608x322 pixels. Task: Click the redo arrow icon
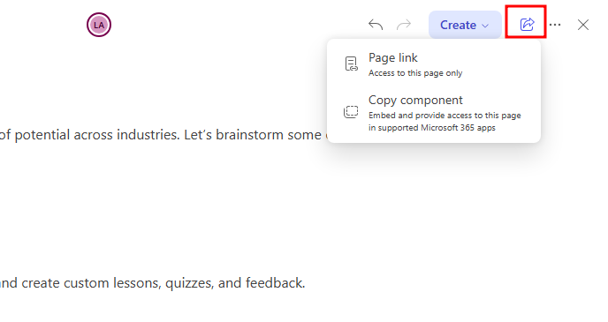404,25
